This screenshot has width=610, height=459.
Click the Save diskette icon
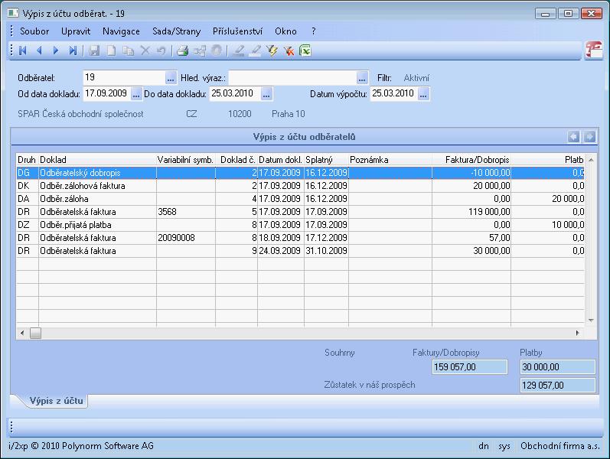coord(94,50)
